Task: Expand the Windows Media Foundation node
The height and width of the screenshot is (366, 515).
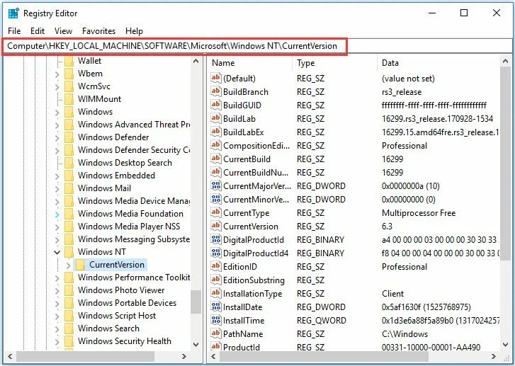Action: (57, 214)
